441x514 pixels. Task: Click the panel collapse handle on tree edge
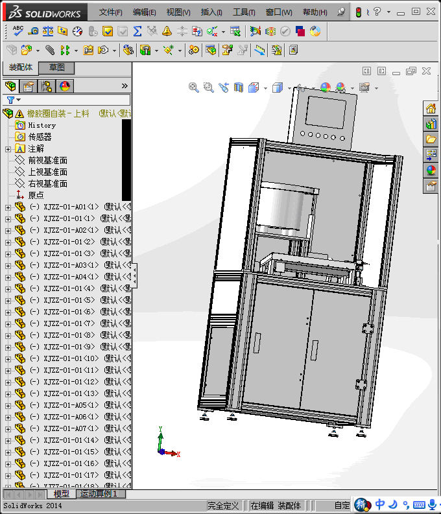click(x=134, y=275)
